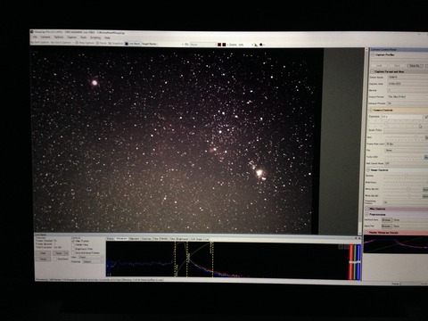Open the Scripting menu

(95, 37)
